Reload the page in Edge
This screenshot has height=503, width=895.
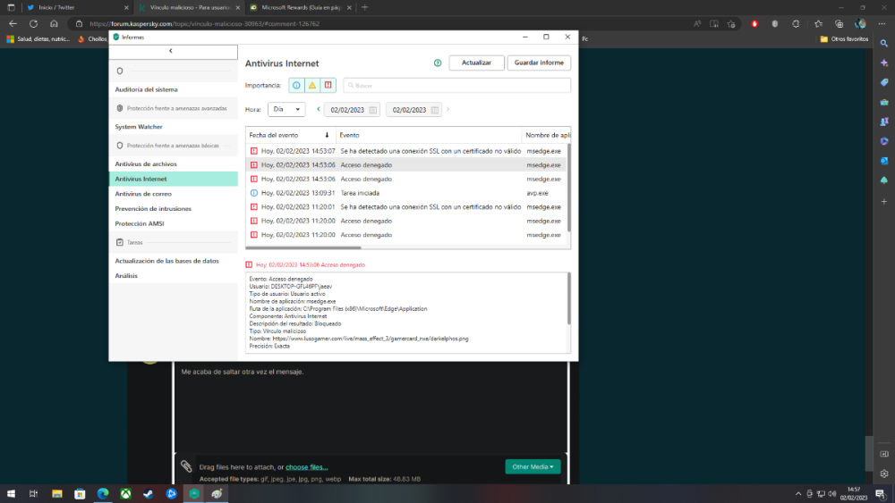pos(34,24)
